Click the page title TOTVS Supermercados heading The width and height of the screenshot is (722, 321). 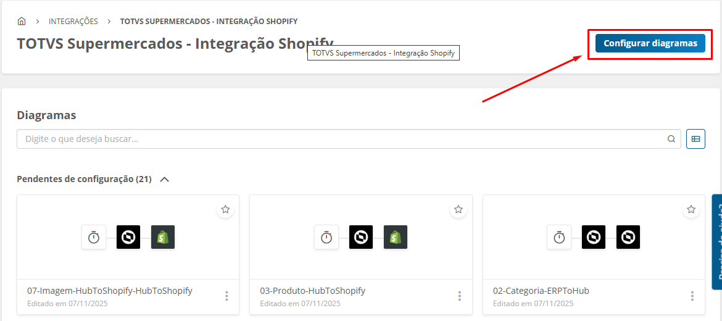click(175, 43)
